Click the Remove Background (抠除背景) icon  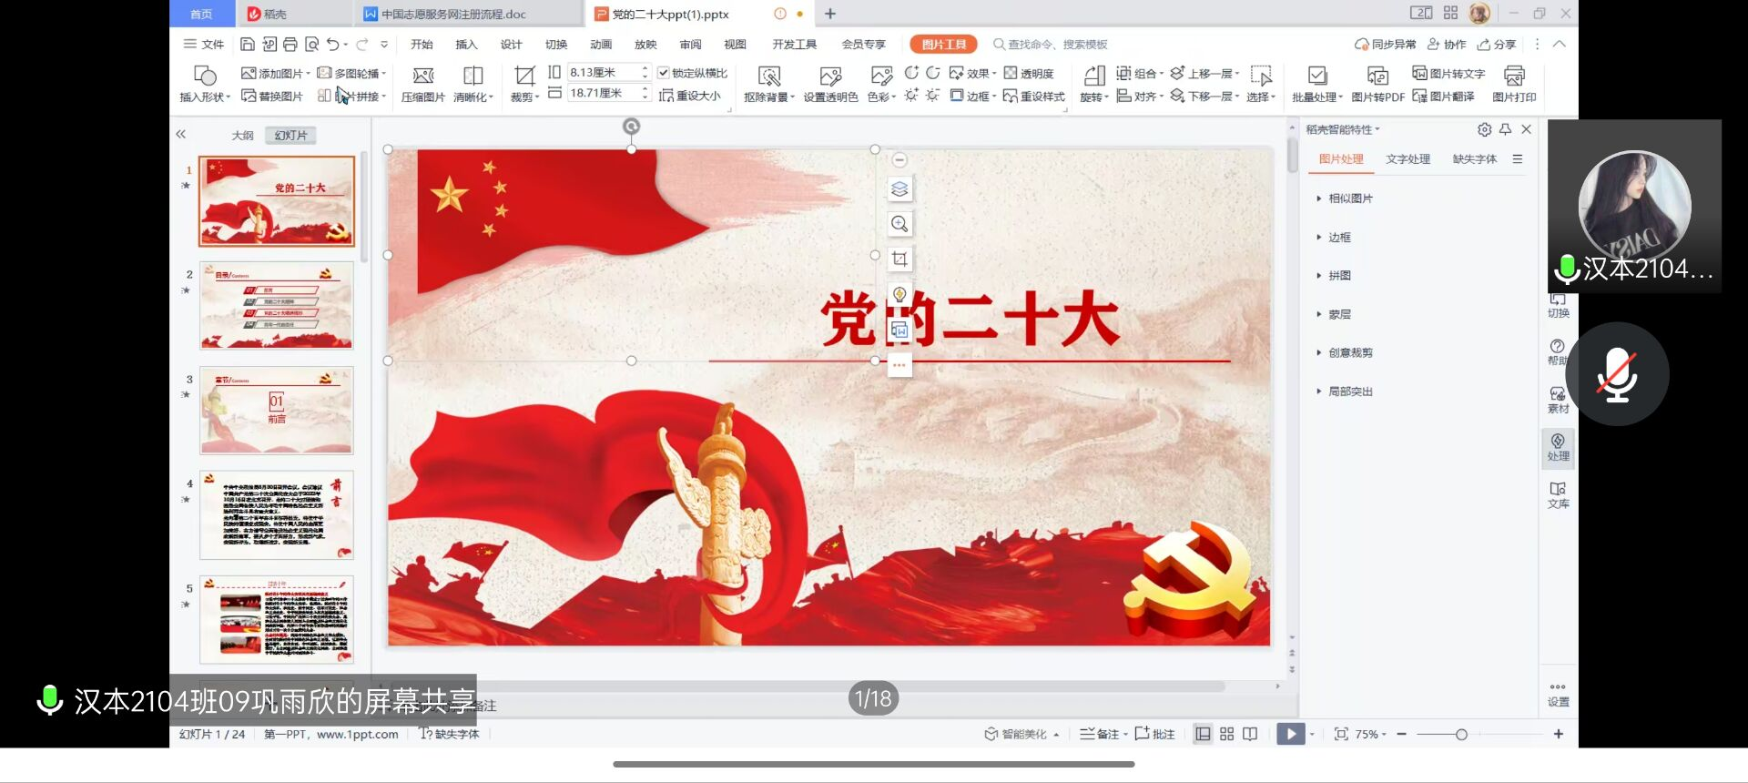click(x=769, y=83)
